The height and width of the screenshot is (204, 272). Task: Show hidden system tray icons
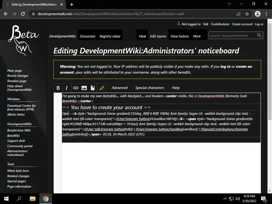(225, 199)
